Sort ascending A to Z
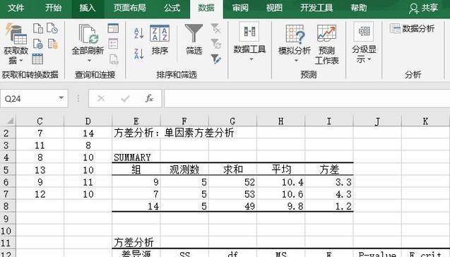Viewport: 450px width, 257px height. [x=139, y=33]
